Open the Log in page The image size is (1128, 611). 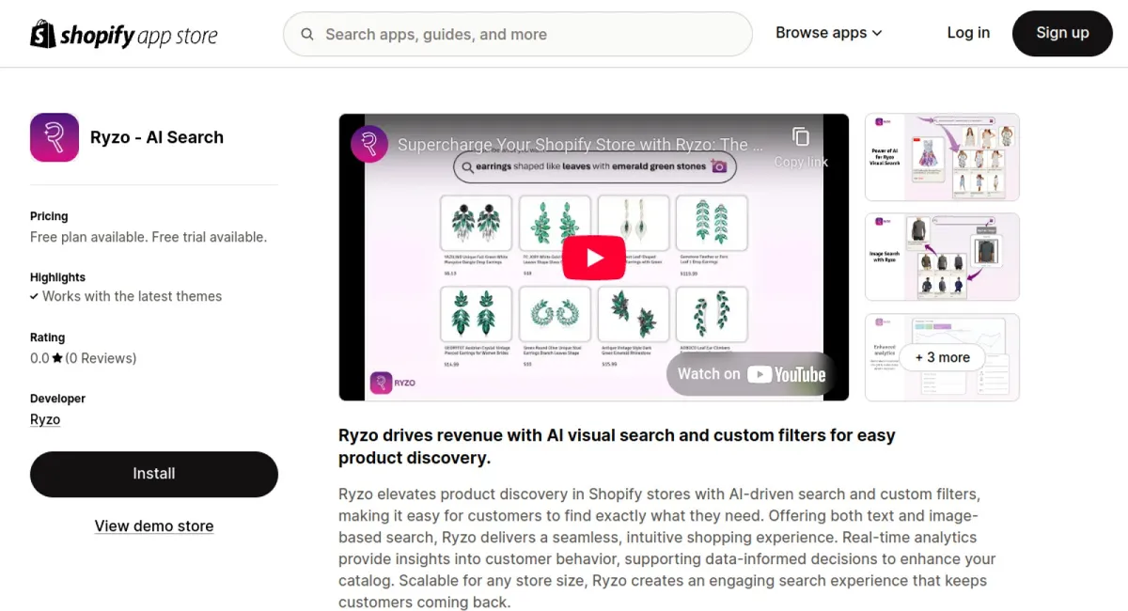(968, 33)
